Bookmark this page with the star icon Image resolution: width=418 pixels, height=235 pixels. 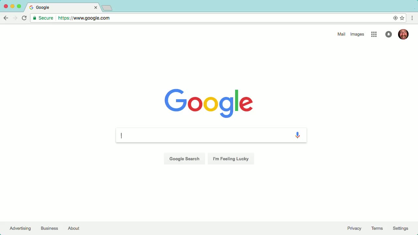[x=402, y=18]
